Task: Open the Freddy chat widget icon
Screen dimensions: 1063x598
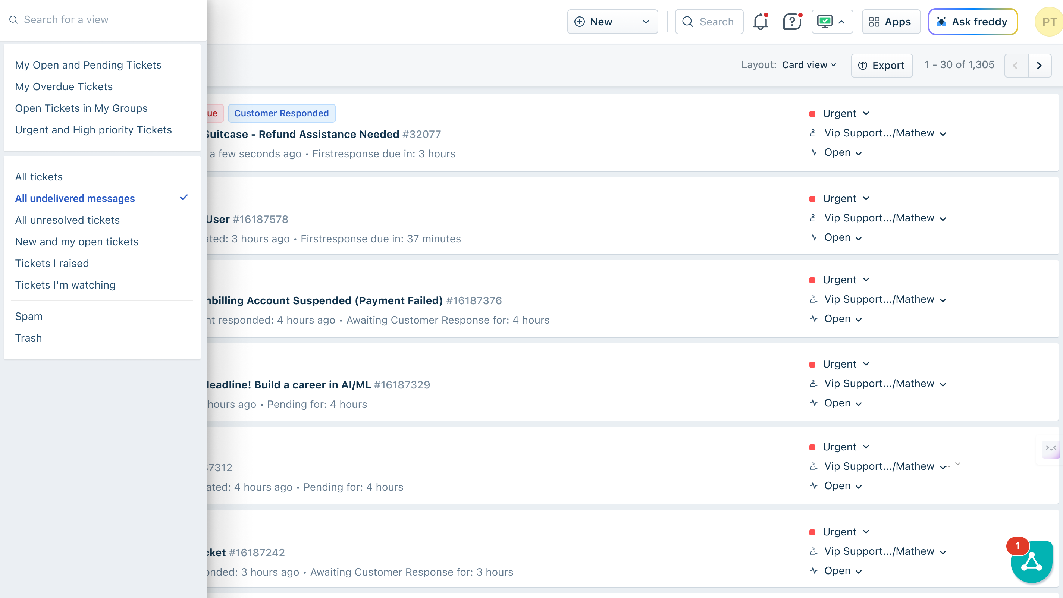Action: tap(1031, 562)
